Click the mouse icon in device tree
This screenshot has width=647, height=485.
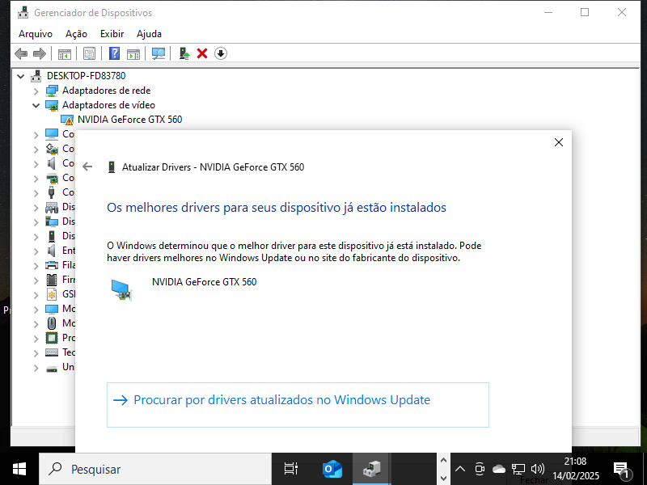coord(52,323)
